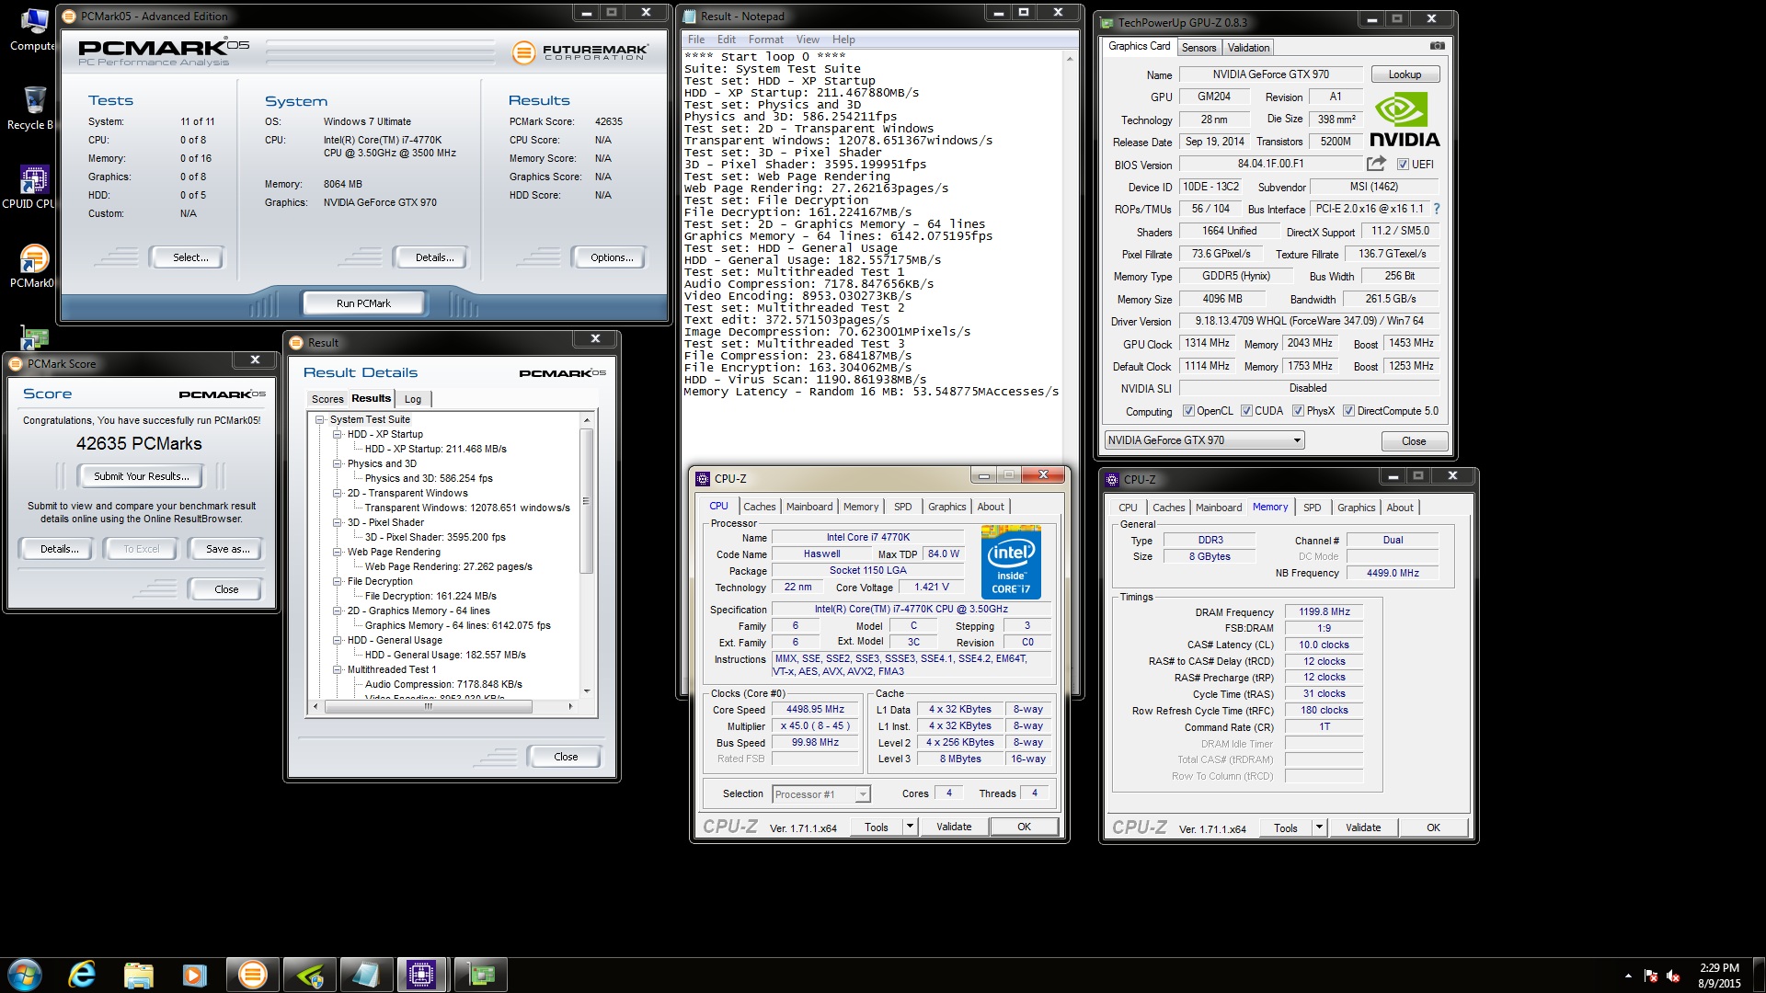The image size is (1766, 993).
Task: Open the Computer desktop icon
Action: point(33,29)
